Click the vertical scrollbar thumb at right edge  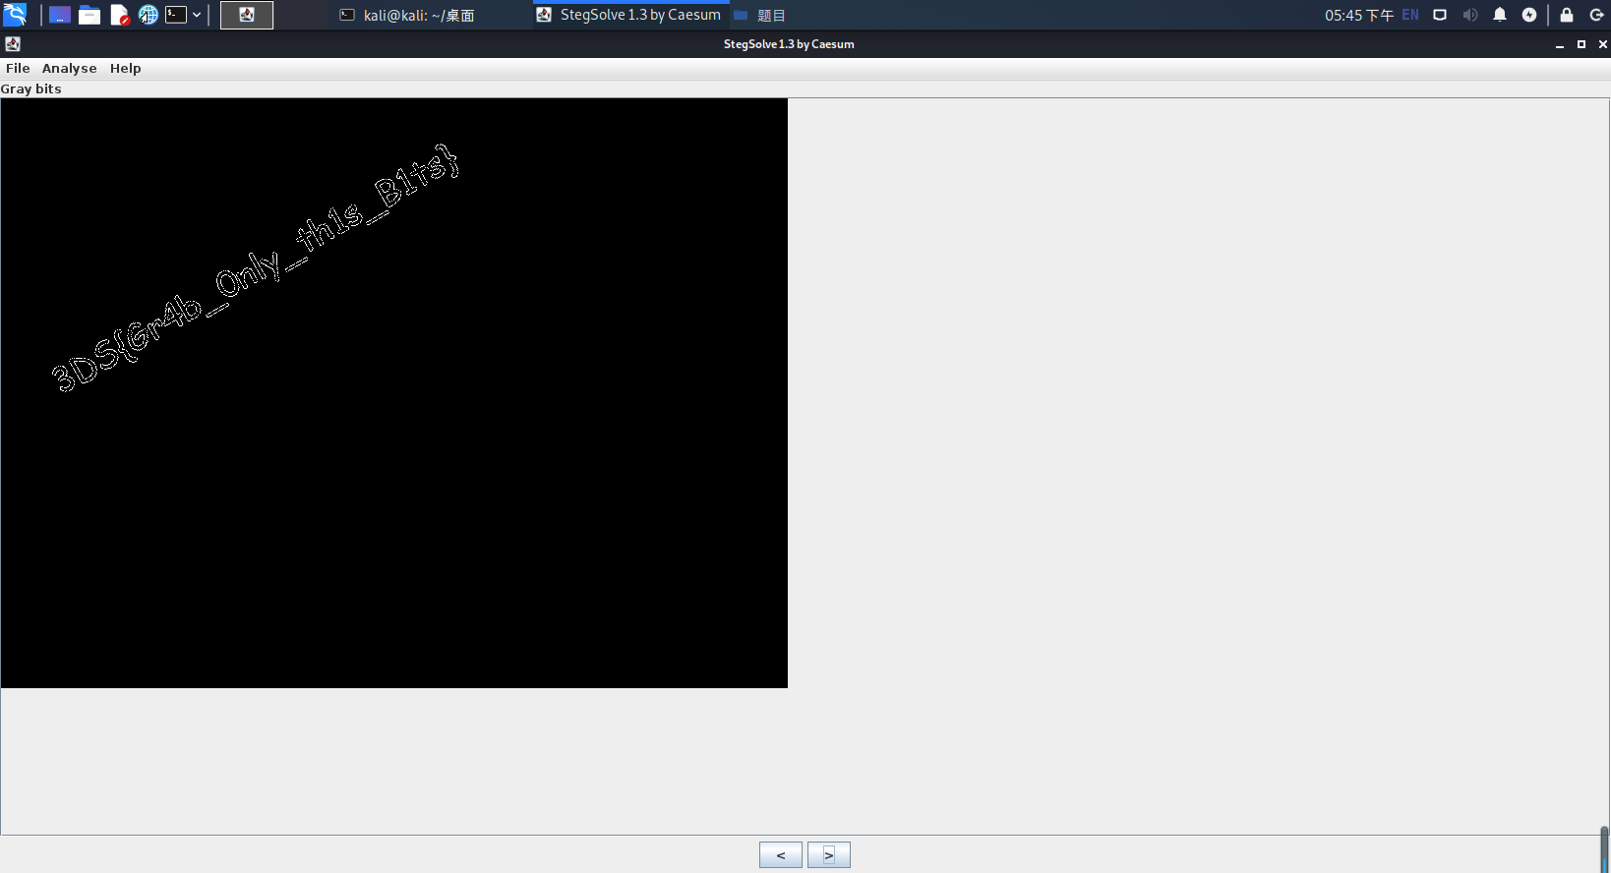click(1605, 849)
